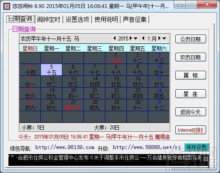
Task: Select Saturday day 10 in calendar
Action: click(x=159, y=69)
